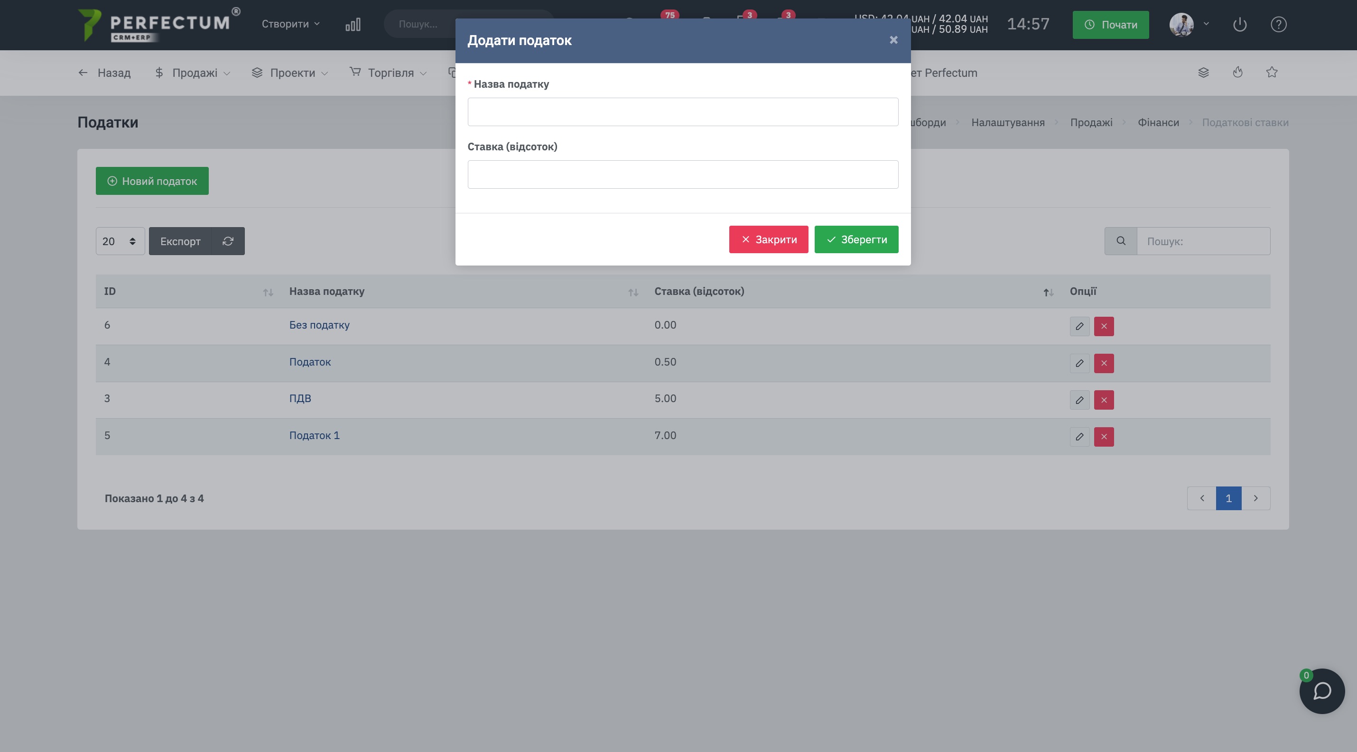This screenshot has height=752, width=1357.
Task: Open the help question mark icon
Action: (x=1279, y=24)
